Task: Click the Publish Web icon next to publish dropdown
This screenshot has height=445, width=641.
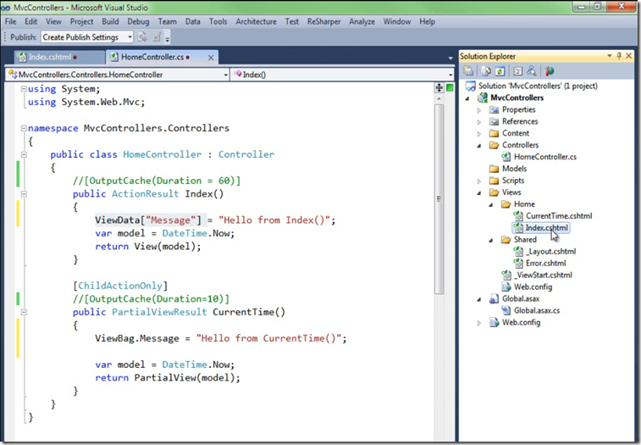Action: point(142,37)
